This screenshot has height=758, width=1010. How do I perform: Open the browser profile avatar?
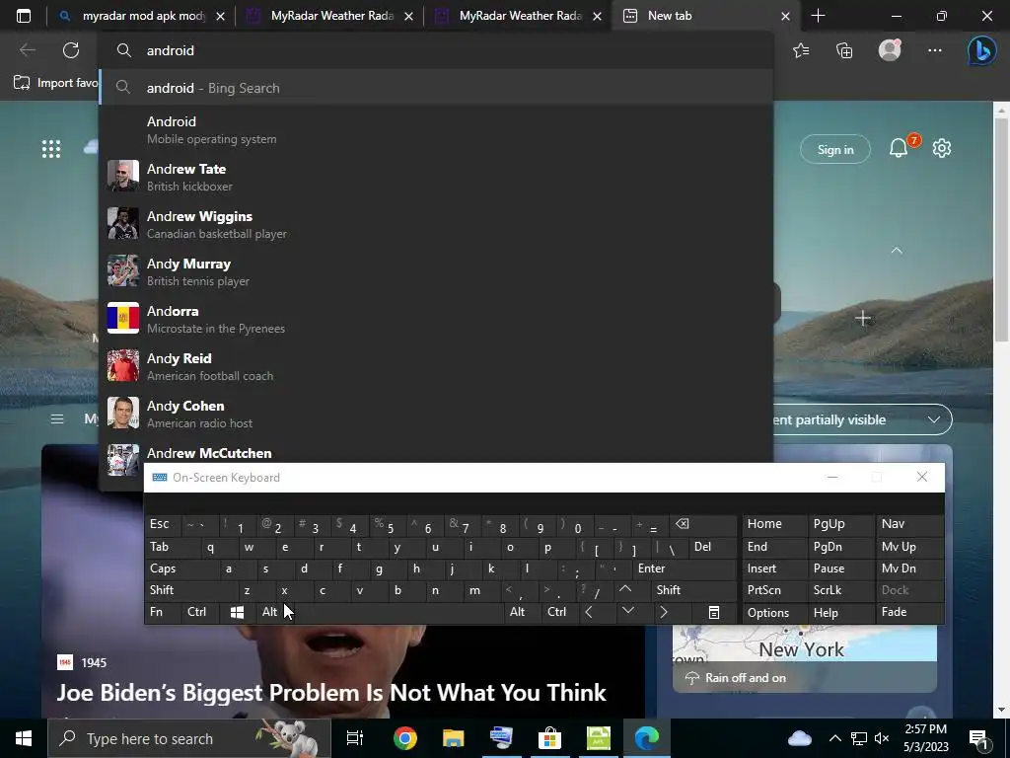890,49
